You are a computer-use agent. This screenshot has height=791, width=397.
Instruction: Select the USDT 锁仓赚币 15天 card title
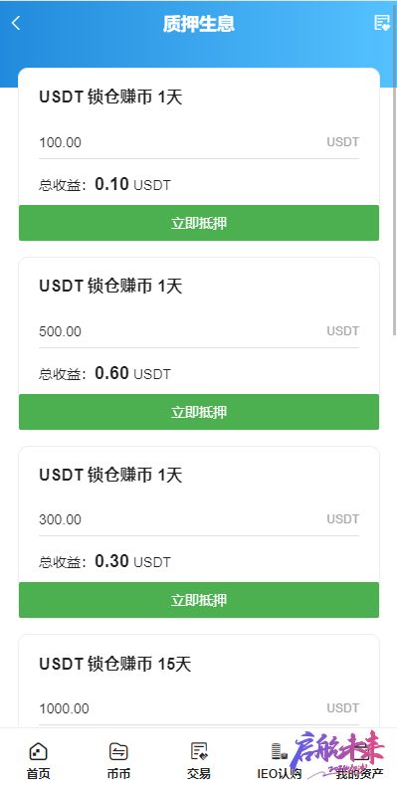pyautogui.click(x=115, y=664)
